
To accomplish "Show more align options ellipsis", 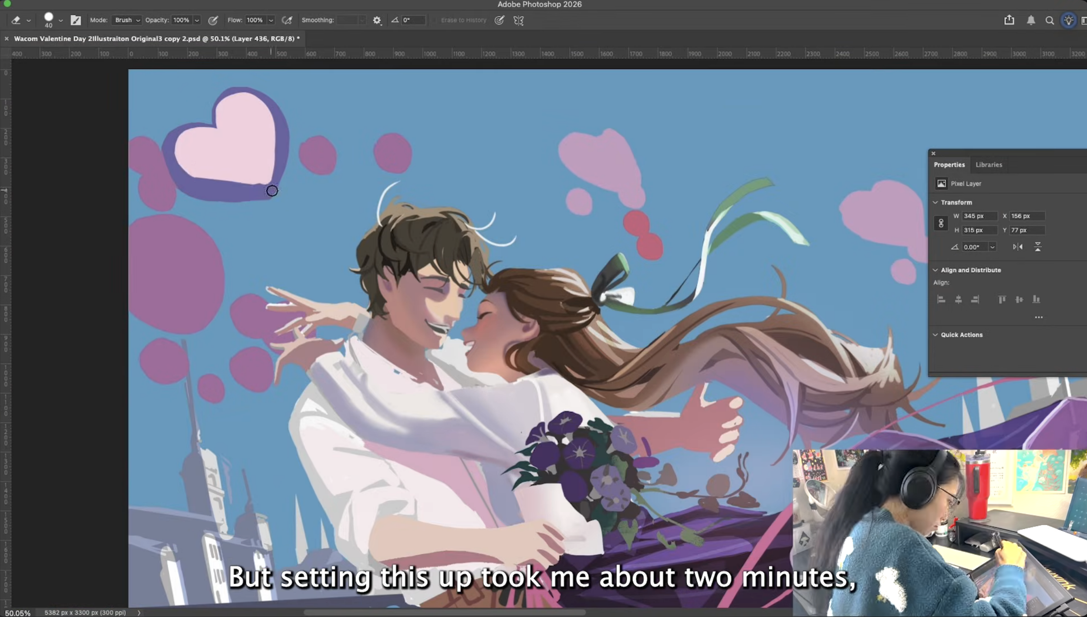I will [x=1039, y=317].
